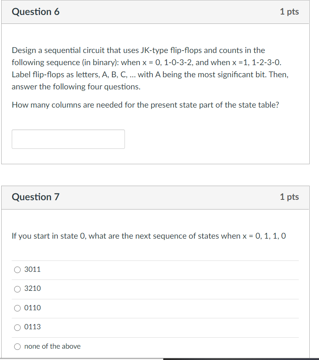This screenshot has height=360, width=319.
Task: Click the Question 6 answer input box
Action: (68, 139)
